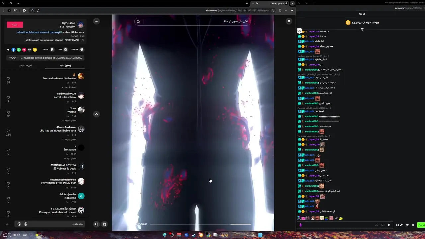Click the yellow repost icon

point(35,50)
